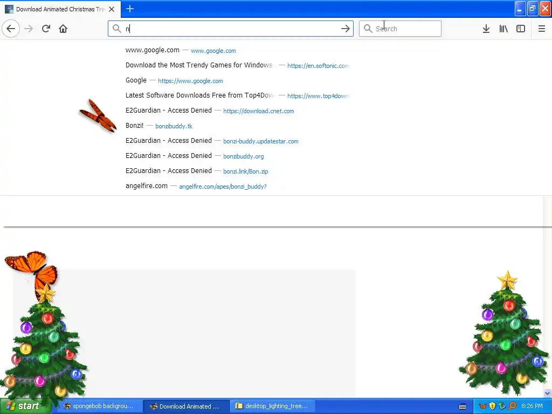
Task: Restore down the Firefox window
Action: pyautogui.click(x=533, y=9)
